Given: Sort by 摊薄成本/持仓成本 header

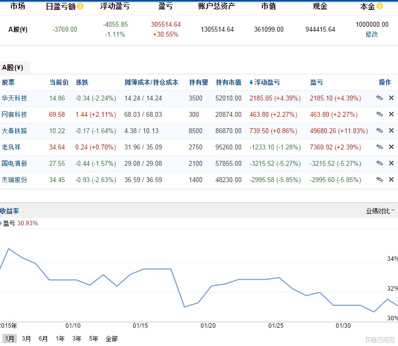Looking at the screenshot, I should point(151,82).
